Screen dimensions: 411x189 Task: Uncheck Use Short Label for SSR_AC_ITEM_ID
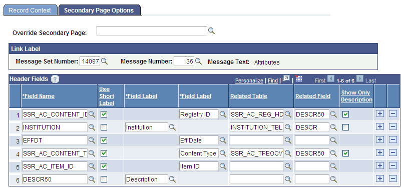[x=104, y=166]
